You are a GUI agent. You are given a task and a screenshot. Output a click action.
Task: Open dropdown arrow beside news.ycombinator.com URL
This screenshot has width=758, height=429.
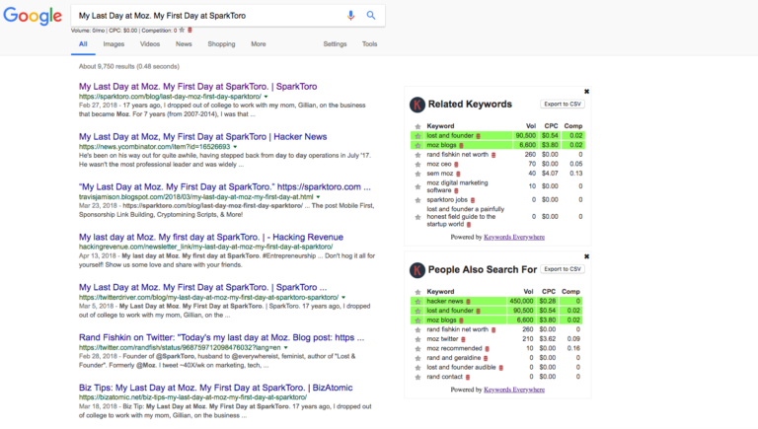tap(235, 147)
